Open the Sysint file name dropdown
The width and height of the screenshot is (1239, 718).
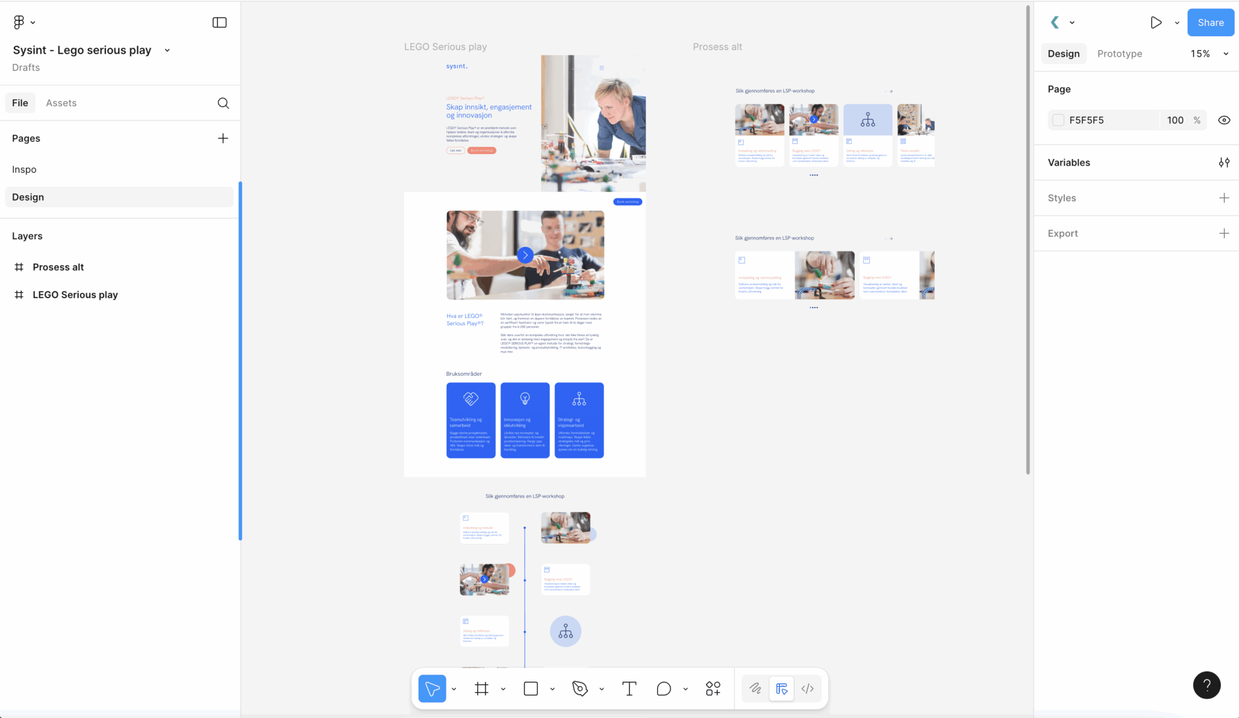pyautogui.click(x=167, y=50)
